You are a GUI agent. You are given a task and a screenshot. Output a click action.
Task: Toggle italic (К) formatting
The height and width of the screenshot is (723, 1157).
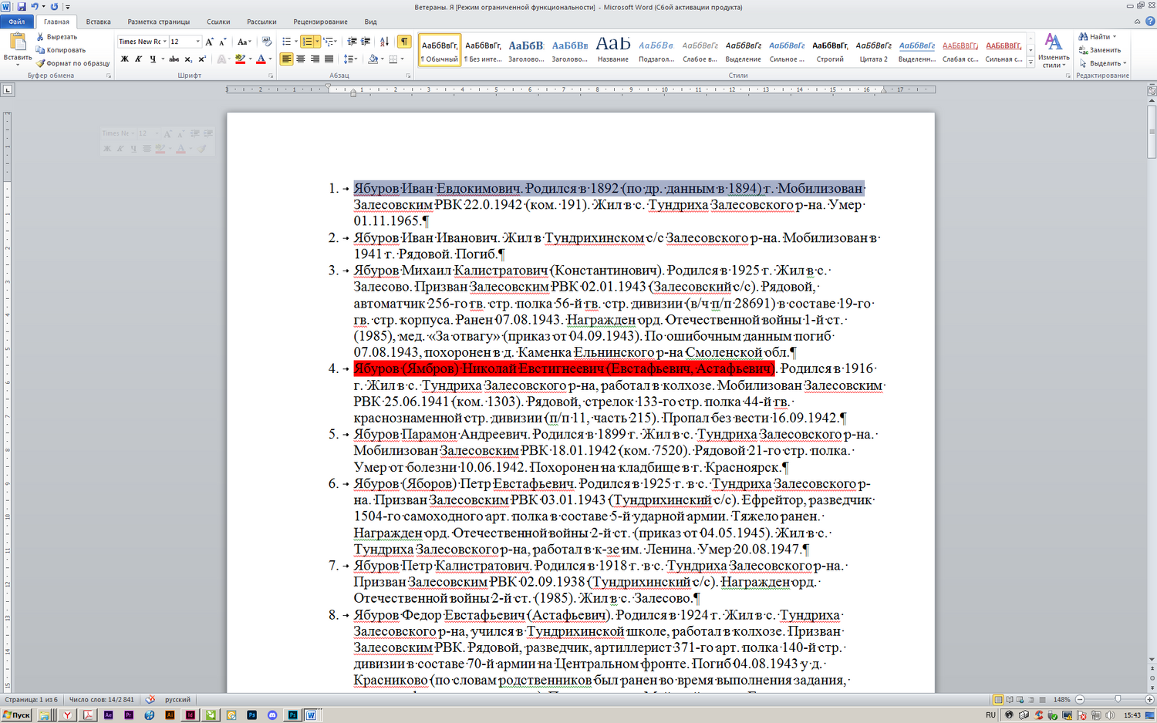click(138, 59)
